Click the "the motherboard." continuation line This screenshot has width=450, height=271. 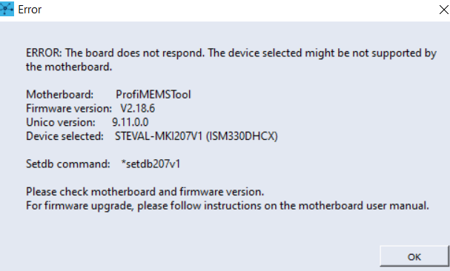click(69, 67)
